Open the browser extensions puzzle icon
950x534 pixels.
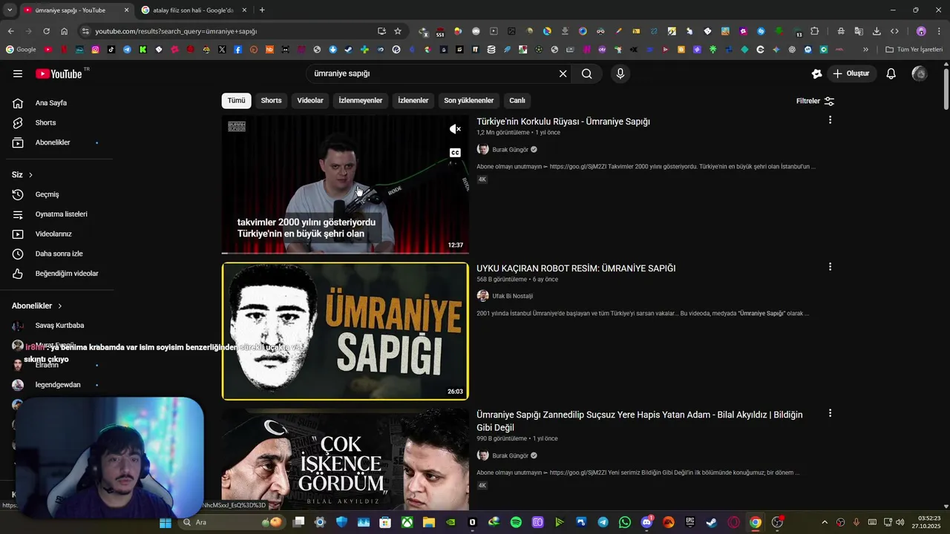815,31
